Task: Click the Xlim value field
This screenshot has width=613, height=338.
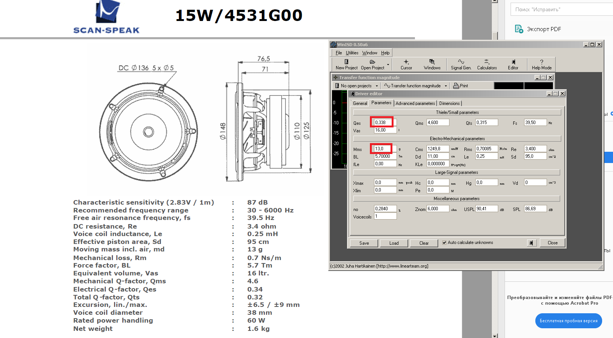Action: pos(385,190)
